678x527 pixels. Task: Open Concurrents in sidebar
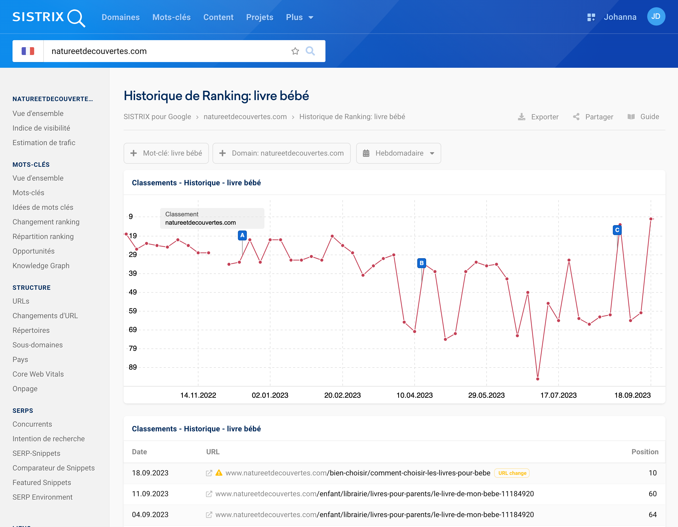[x=32, y=424]
